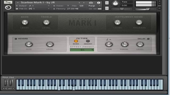Image resolution: width=170 pixels, height=95 pixels.
Task: Select the Send FX type
Action: click(x=76, y=41)
